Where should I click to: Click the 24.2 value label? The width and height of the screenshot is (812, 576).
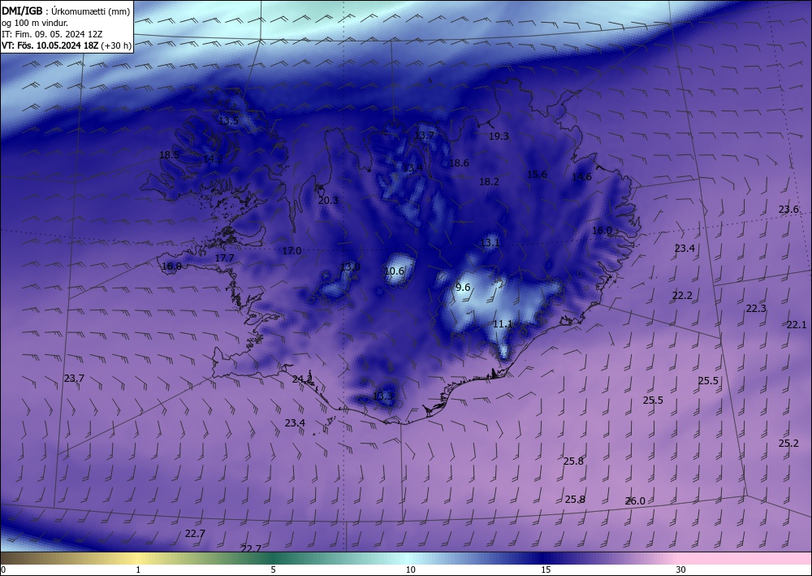(x=302, y=379)
